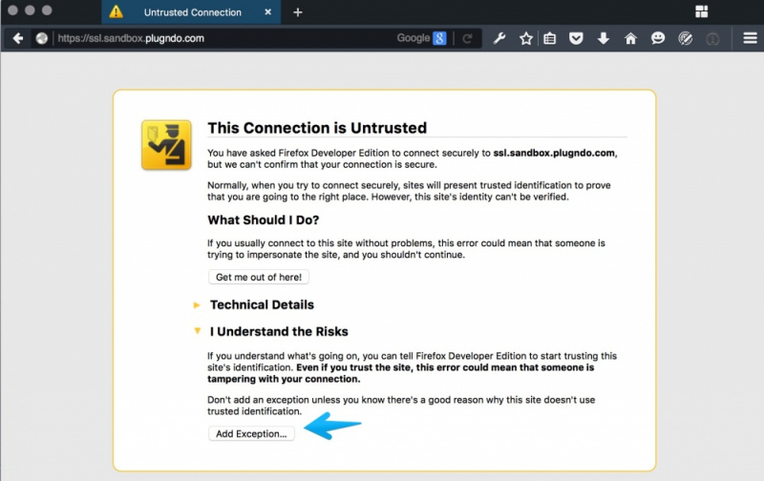This screenshot has height=481, width=764.
Task: Open the Google search engine dropdown
Action: tap(422, 39)
